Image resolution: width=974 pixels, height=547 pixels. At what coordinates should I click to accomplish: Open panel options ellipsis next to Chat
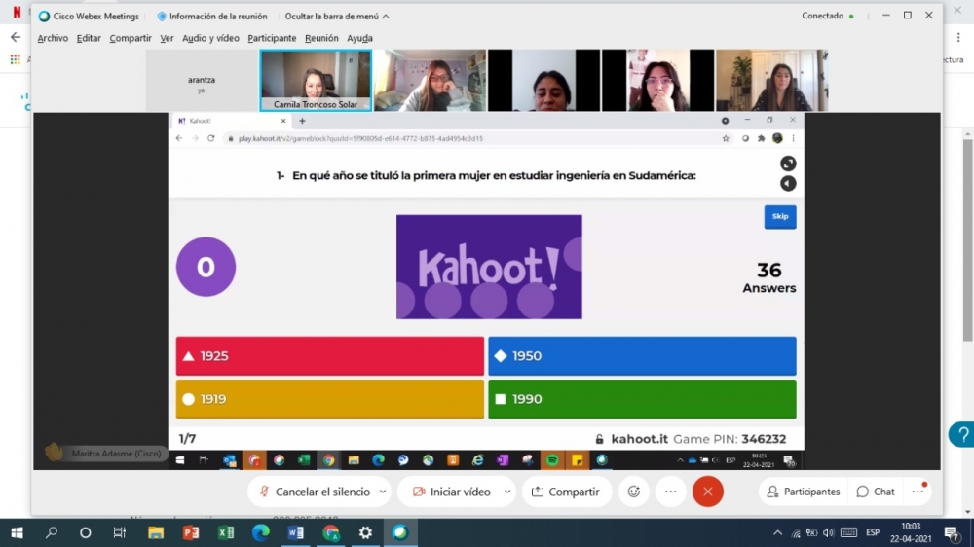coord(918,492)
